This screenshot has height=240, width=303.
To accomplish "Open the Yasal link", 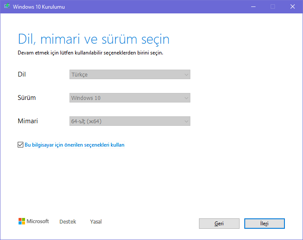I will pos(96,221).
